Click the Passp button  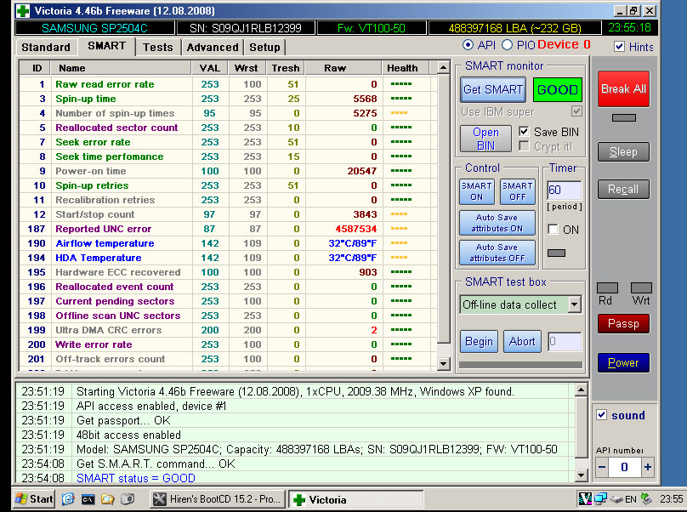pos(623,324)
